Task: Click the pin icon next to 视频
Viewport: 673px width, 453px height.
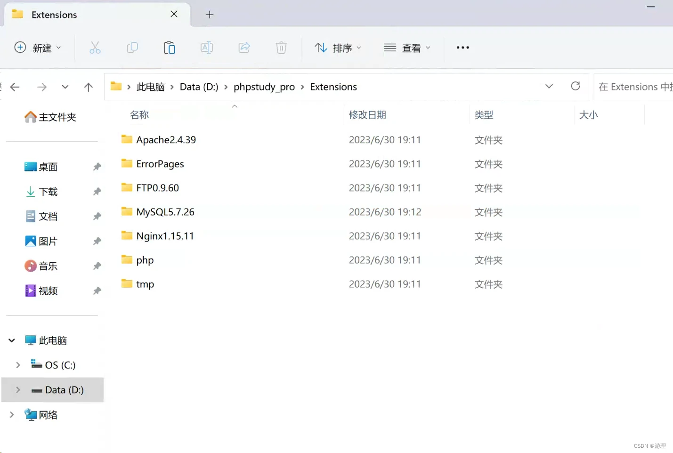Action: click(x=97, y=291)
